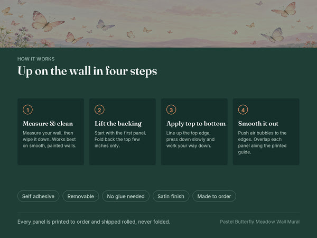
Task: Click the Satin finish pill
Action: (x=171, y=196)
